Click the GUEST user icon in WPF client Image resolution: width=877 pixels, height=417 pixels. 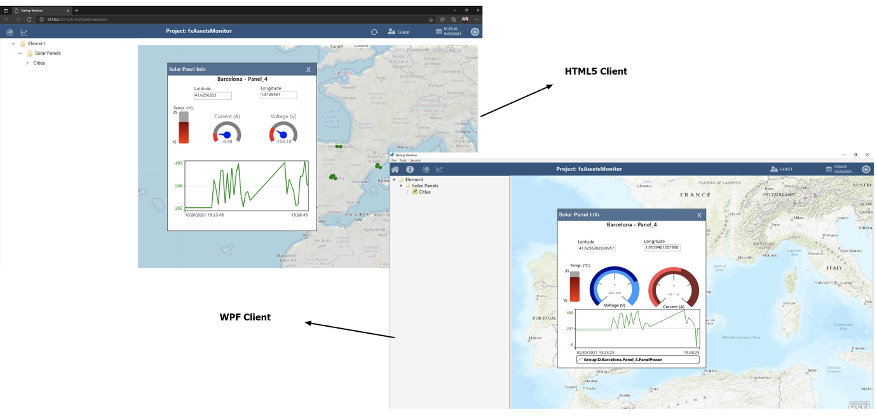pyautogui.click(x=773, y=169)
